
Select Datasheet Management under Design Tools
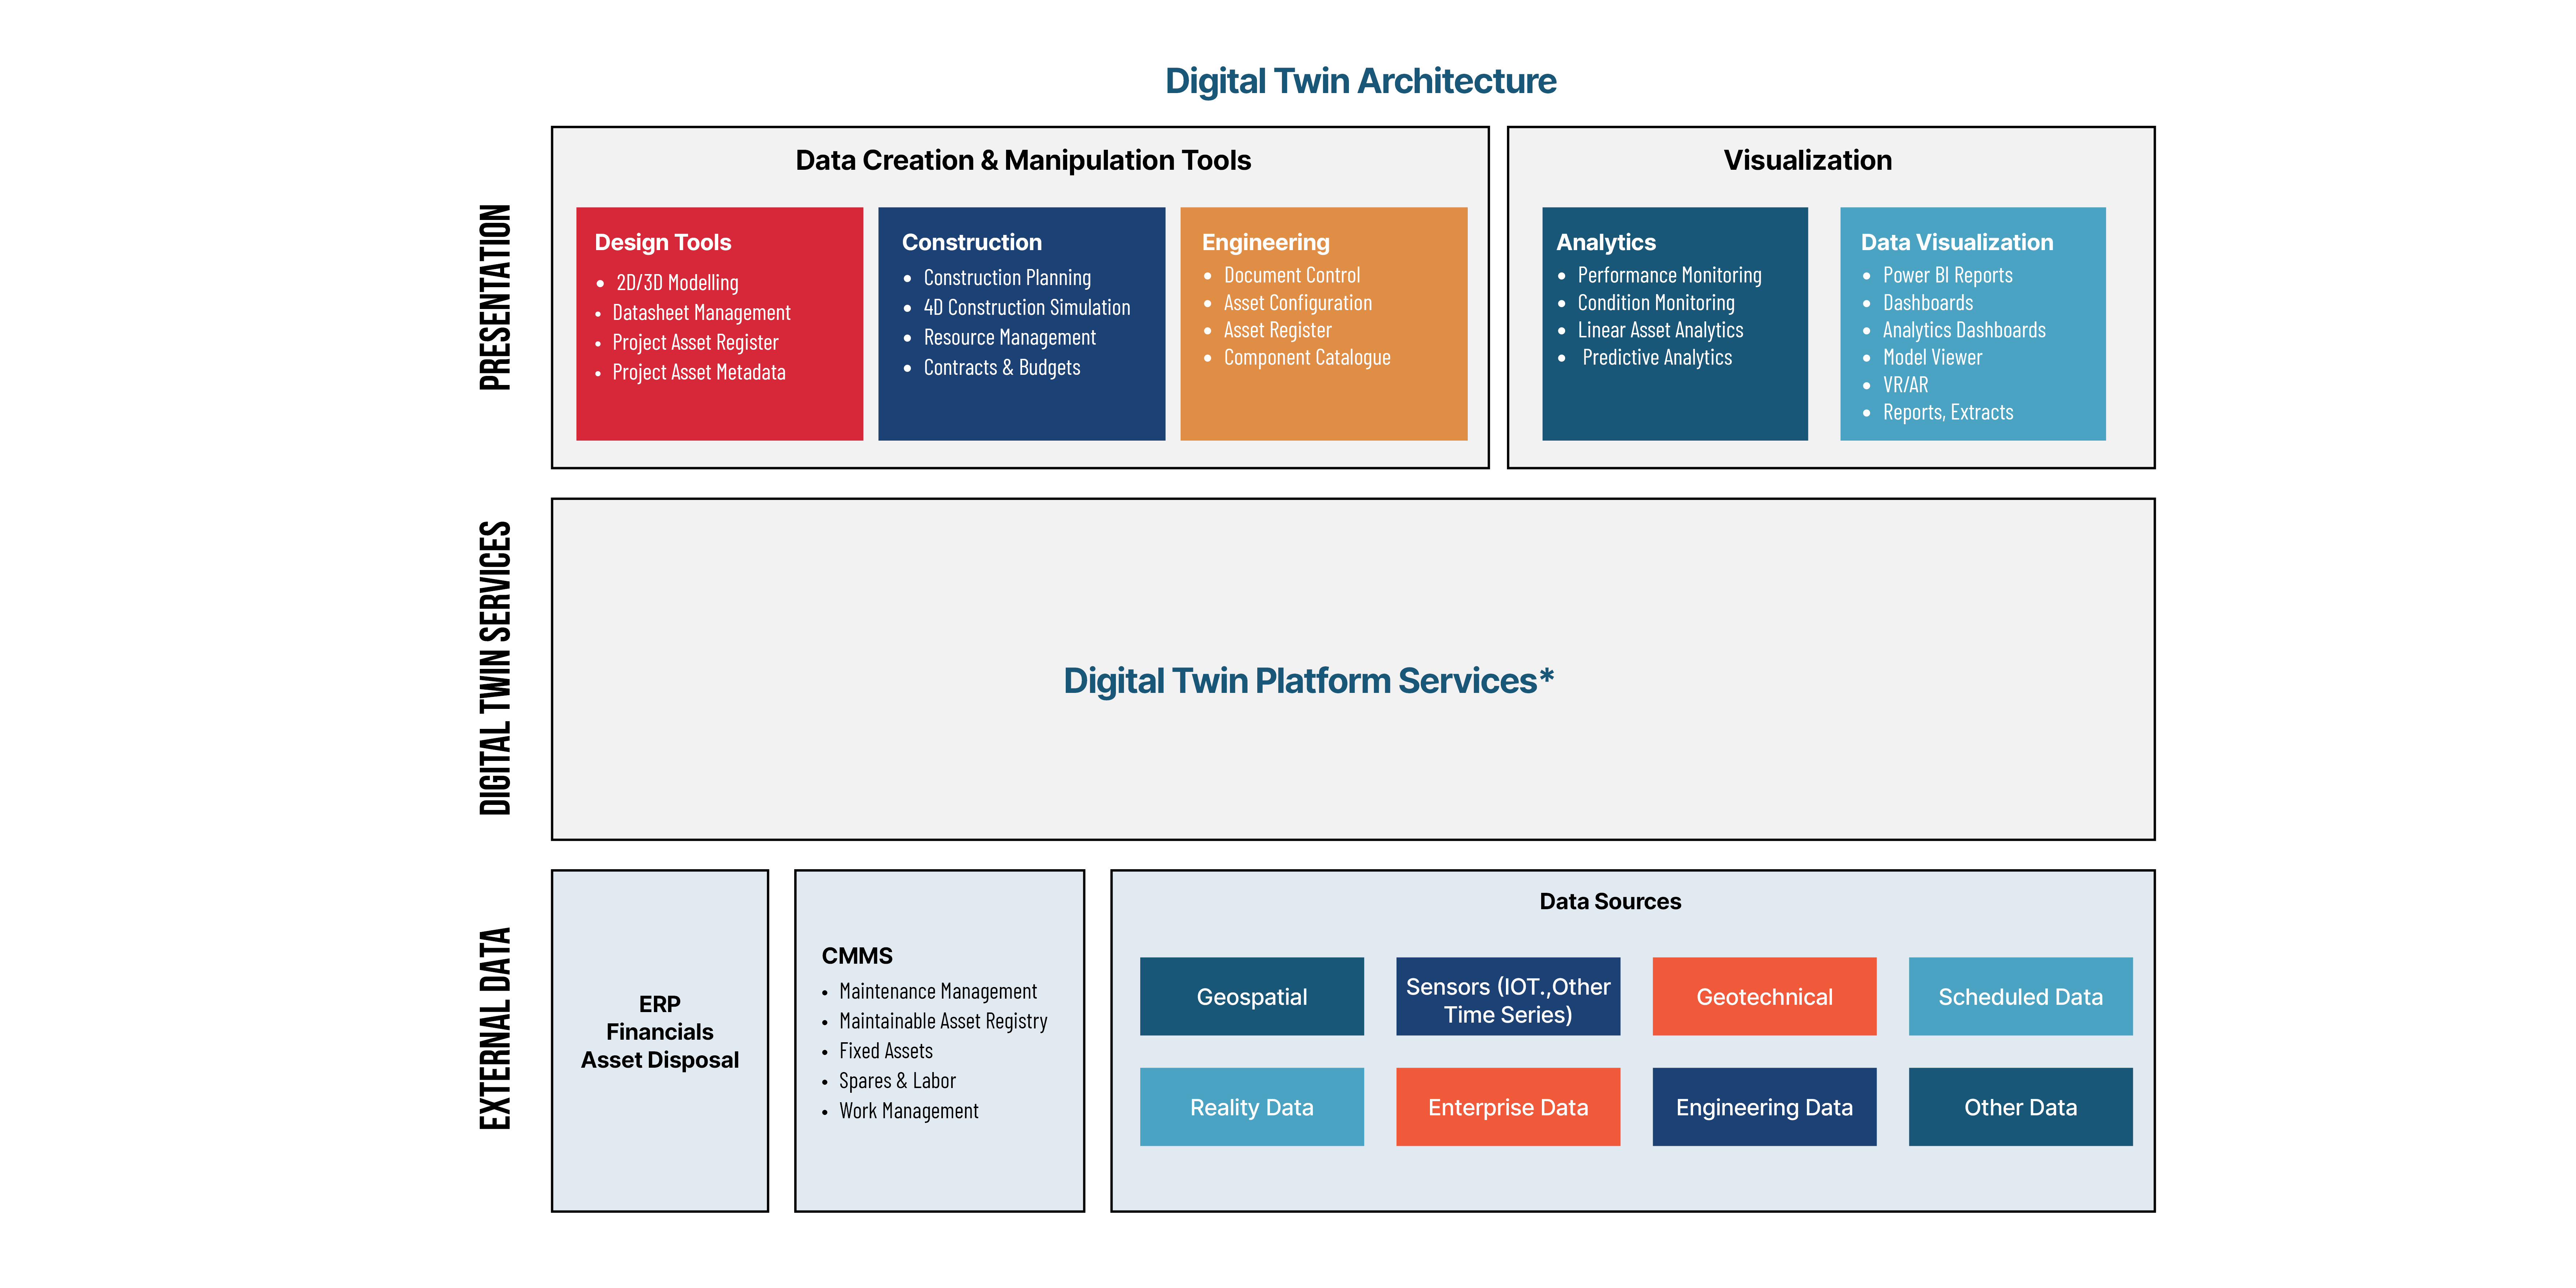pos(701,313)
